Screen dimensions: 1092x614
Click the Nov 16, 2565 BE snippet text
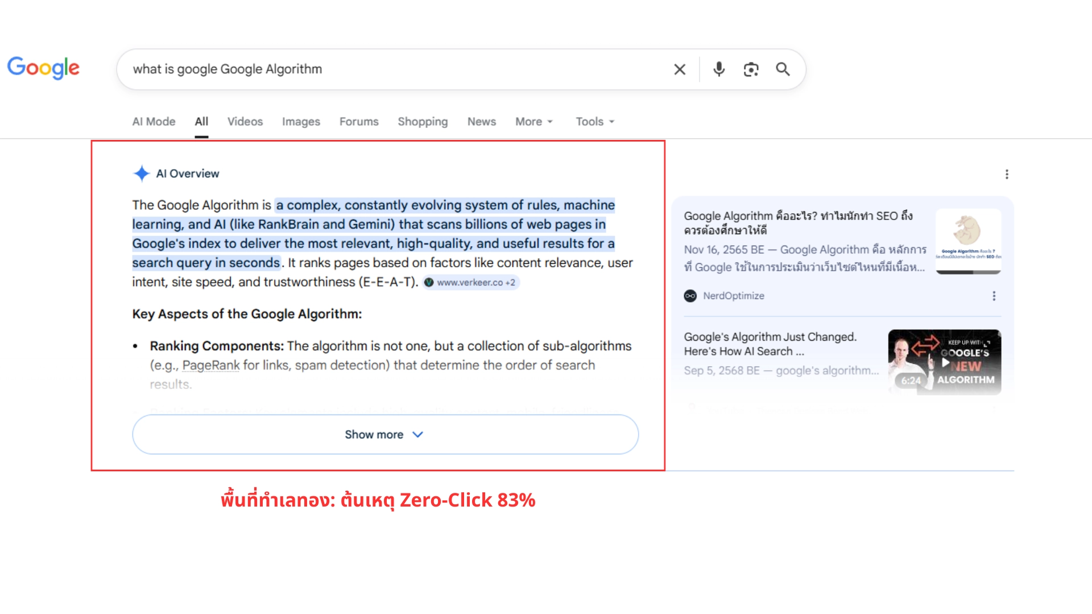click(x=805, y=258)
